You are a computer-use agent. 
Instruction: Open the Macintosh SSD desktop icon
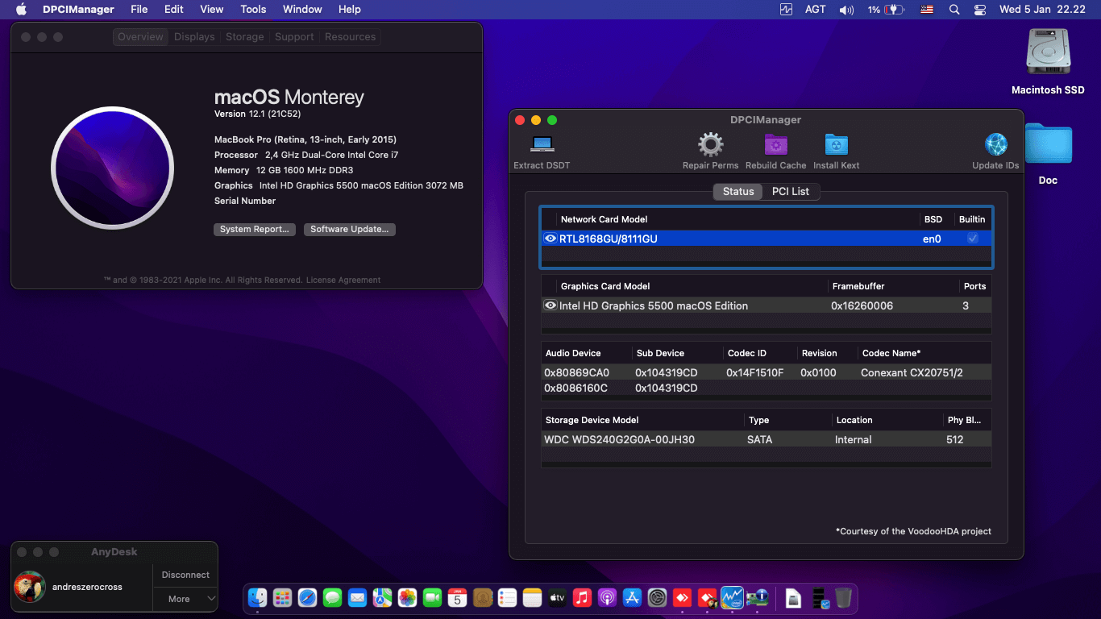pos(1048,51)
